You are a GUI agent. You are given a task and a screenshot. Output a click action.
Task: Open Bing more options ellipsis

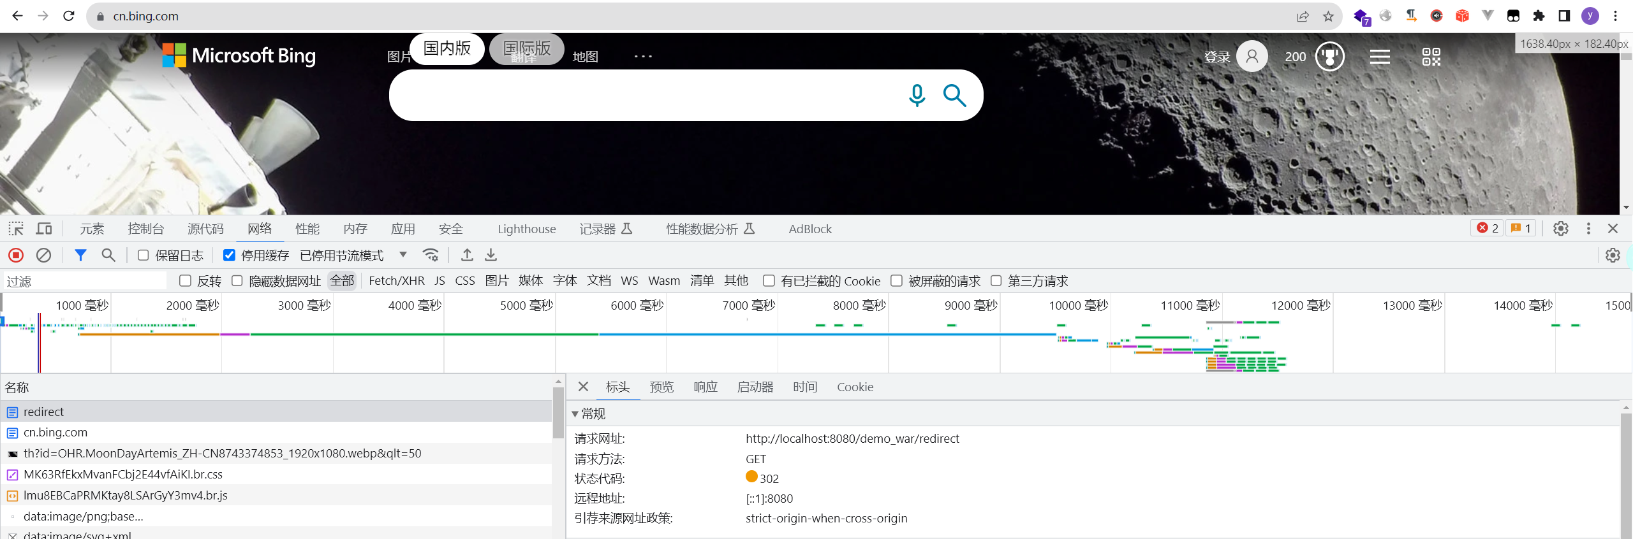click(x=643, y=57)
